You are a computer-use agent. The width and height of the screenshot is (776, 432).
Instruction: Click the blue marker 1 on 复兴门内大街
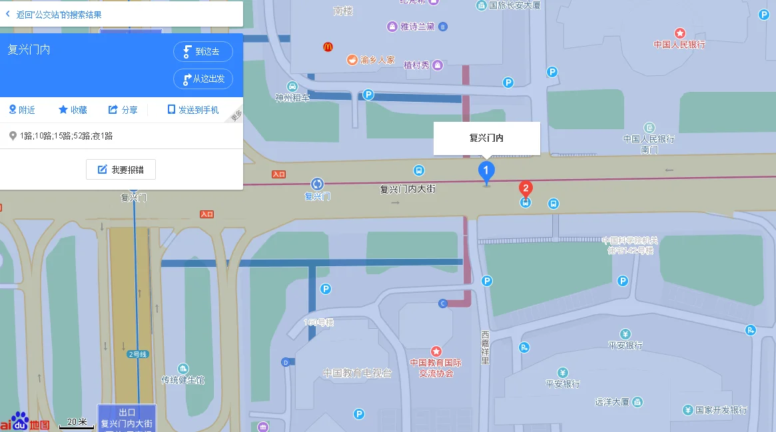486,171
